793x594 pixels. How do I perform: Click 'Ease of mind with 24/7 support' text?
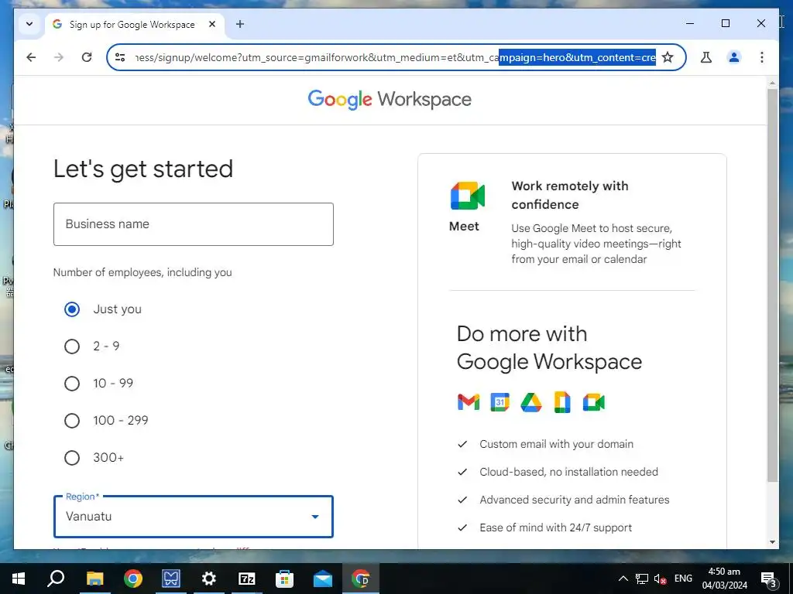click(x=556, y=527)
